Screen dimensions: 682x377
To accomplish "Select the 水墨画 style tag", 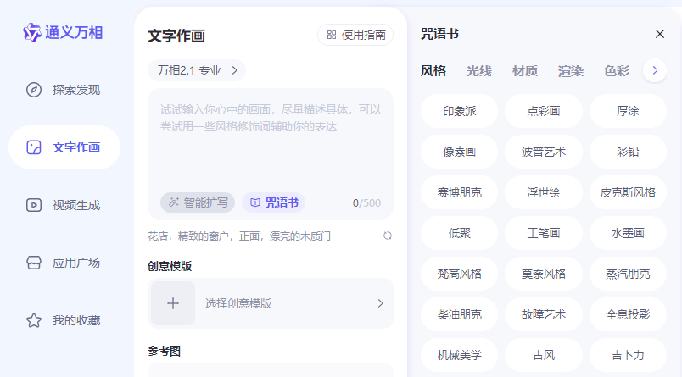I will click(628, 233).
